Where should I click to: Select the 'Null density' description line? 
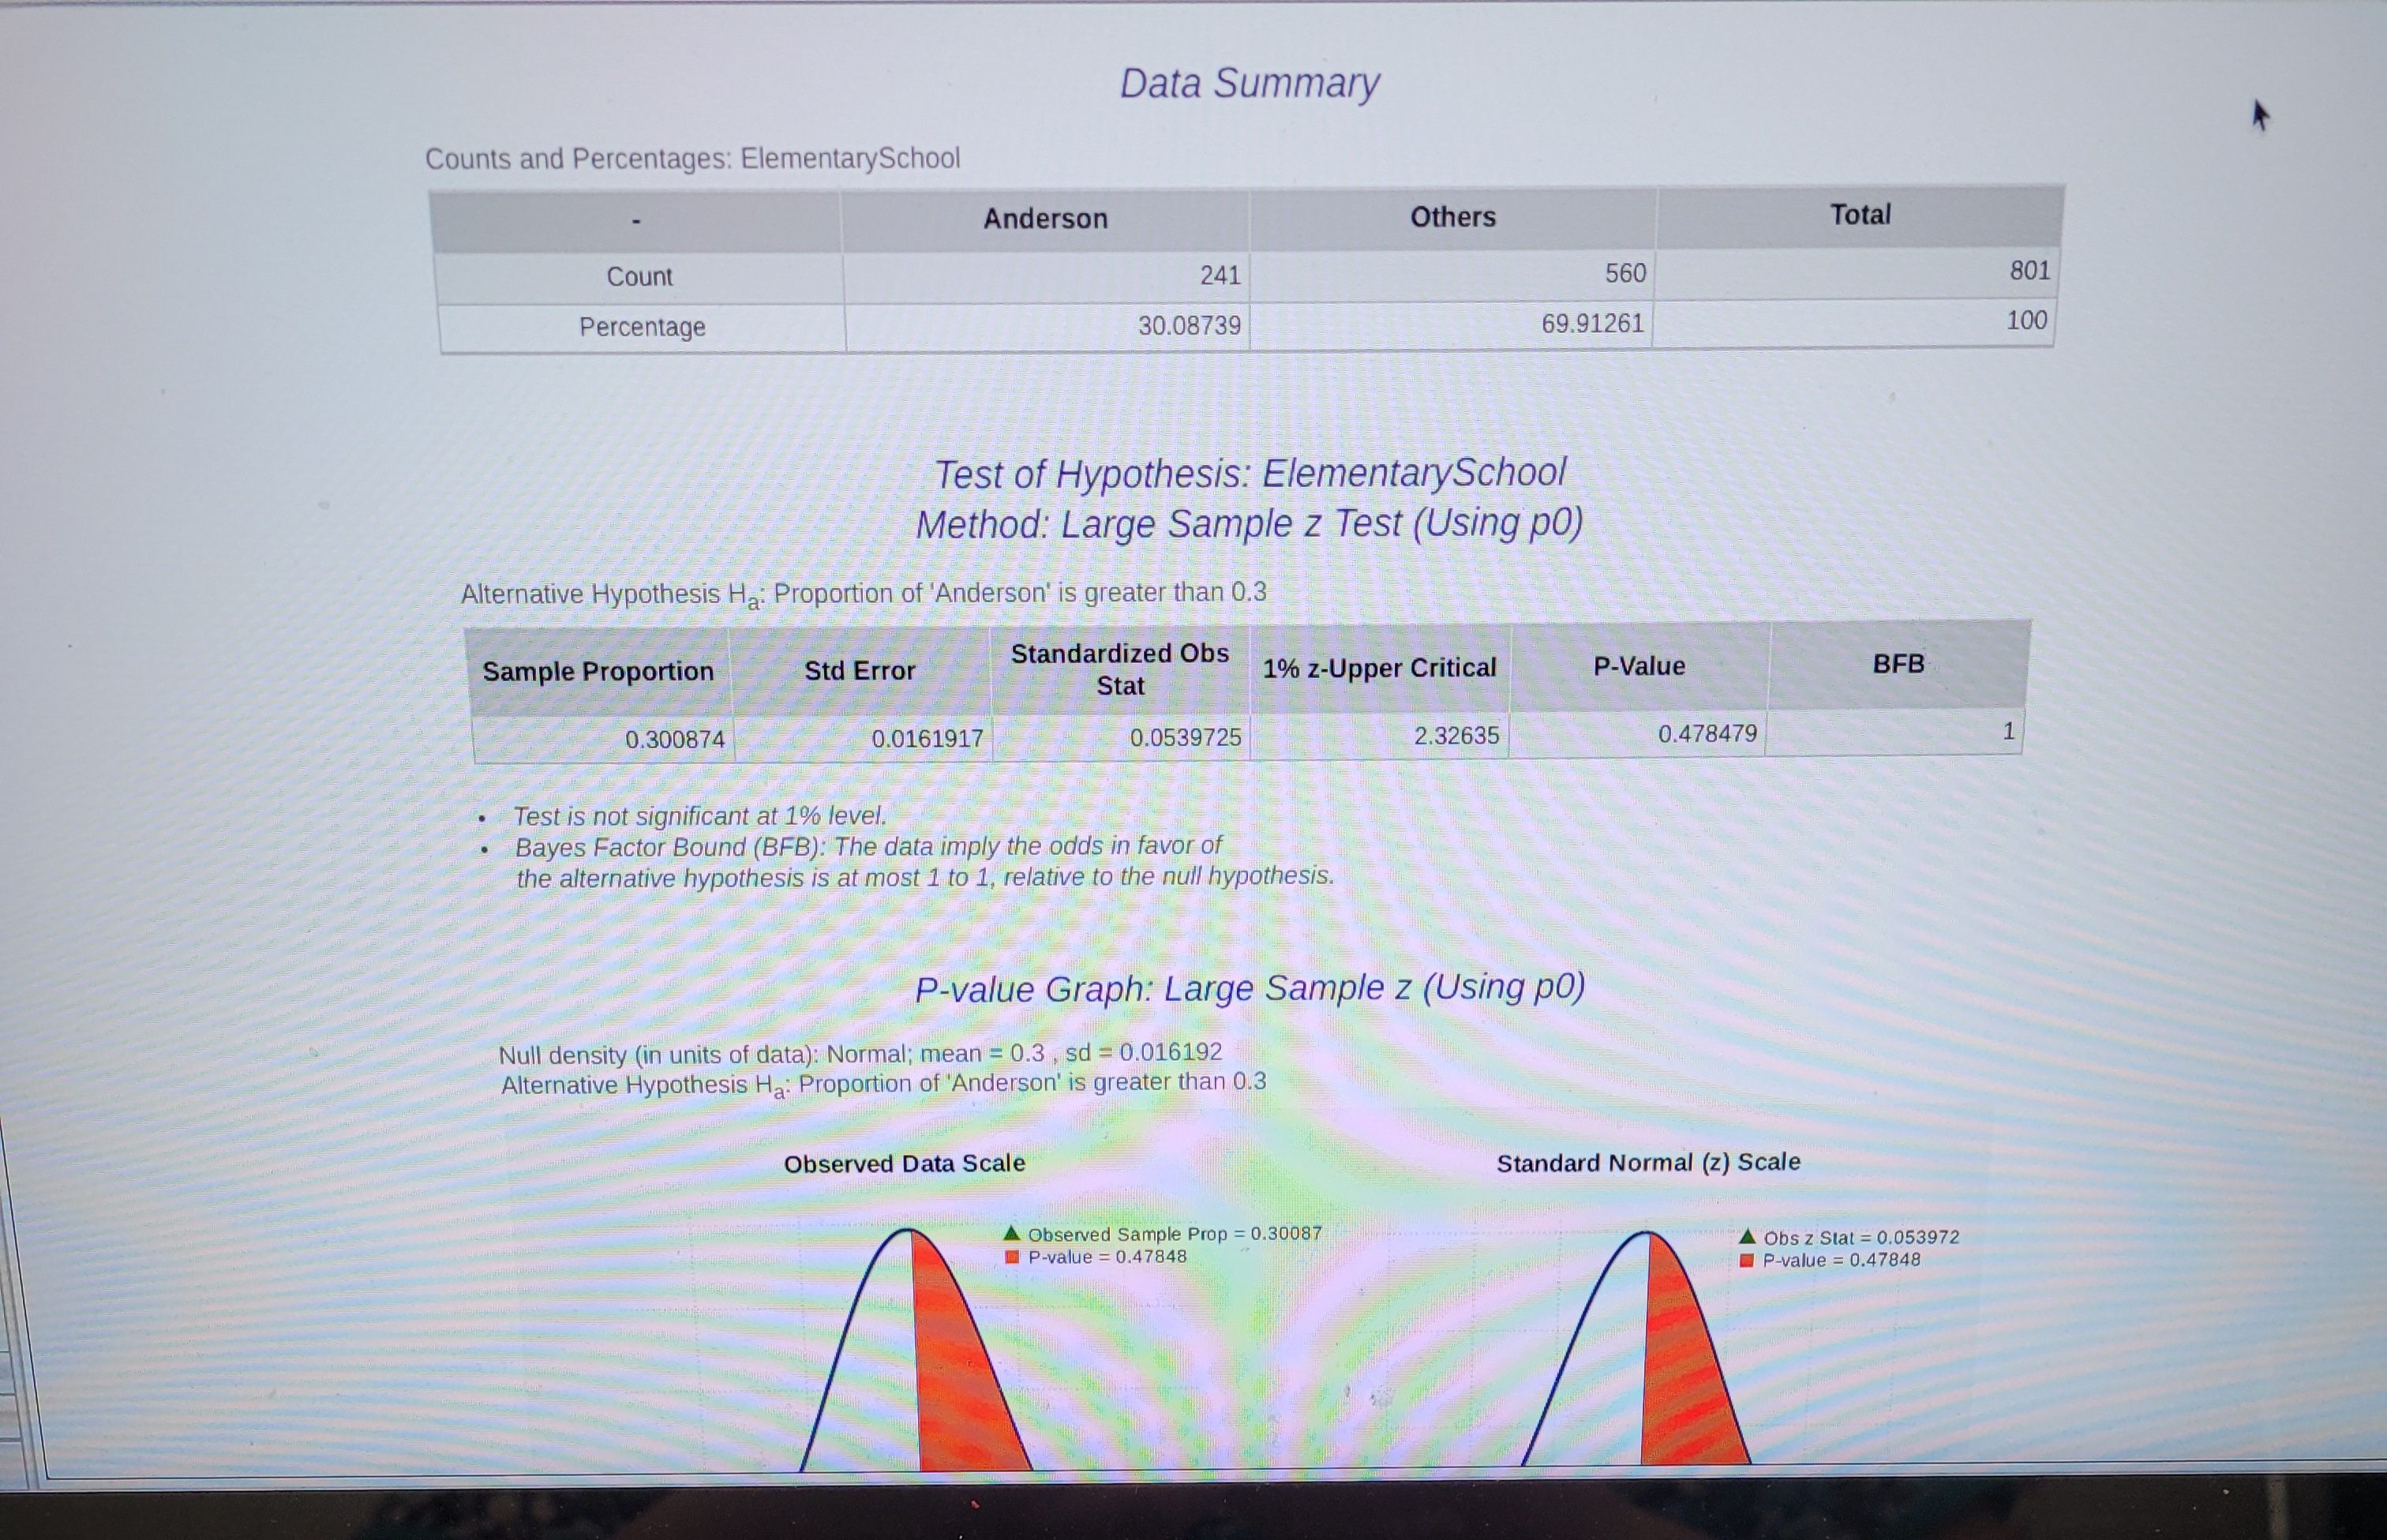860,1053
